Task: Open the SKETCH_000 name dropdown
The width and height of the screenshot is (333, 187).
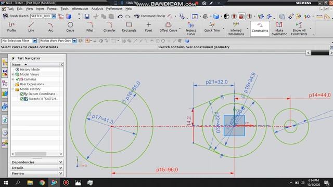Action: [54, 16]
